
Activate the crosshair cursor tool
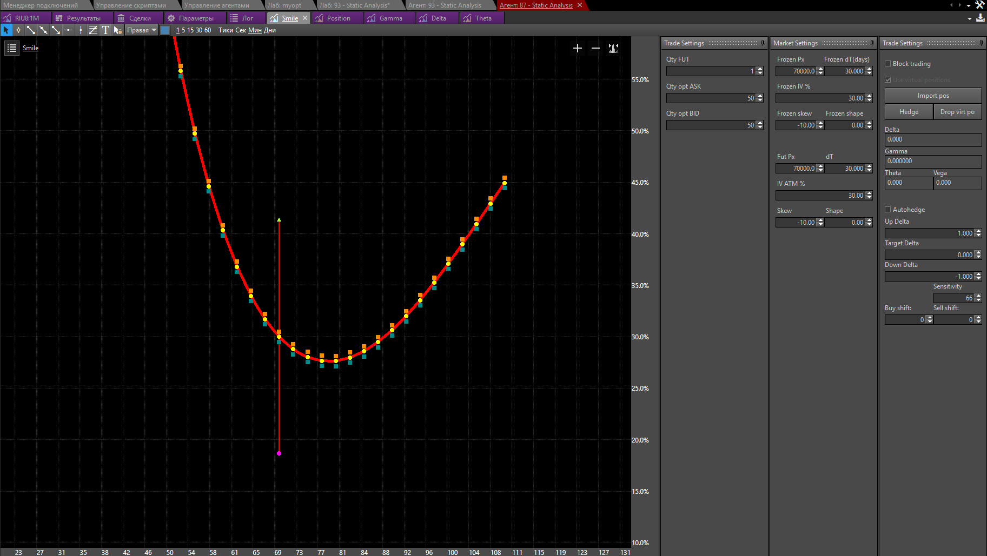(18, 30)
